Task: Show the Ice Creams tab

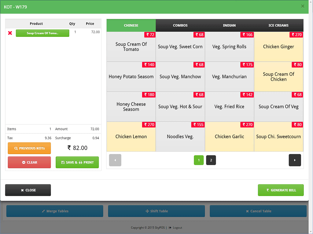Action: click(x=278, y=26)
